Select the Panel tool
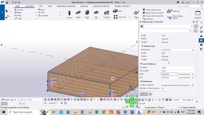The image size is (204, 115). click(87, 14)
